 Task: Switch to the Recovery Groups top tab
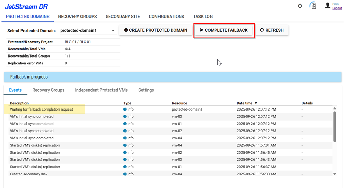pyautogui.click(x=77, y=17)
